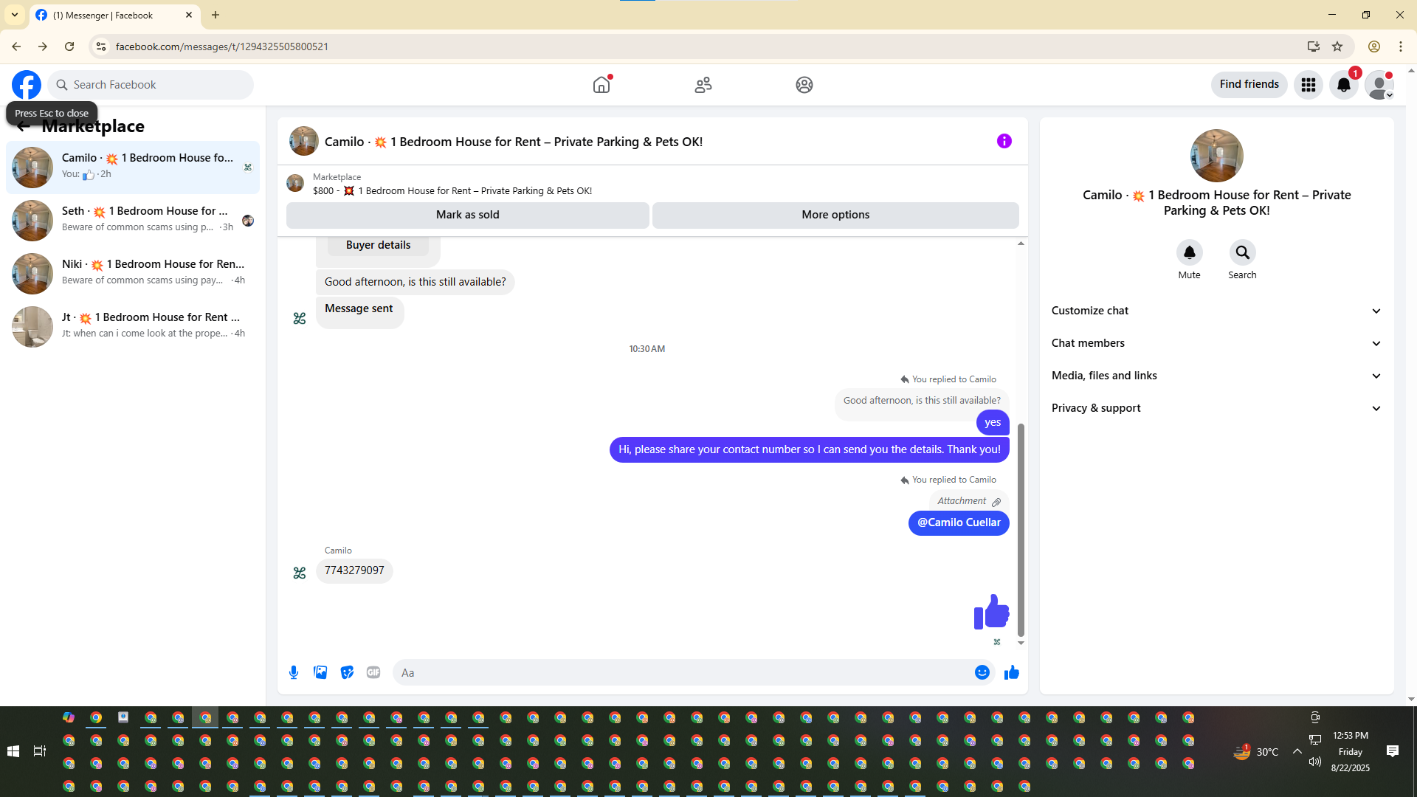Expand the Privacy & support section
1417x797 pixels.
coord(1216,408)
